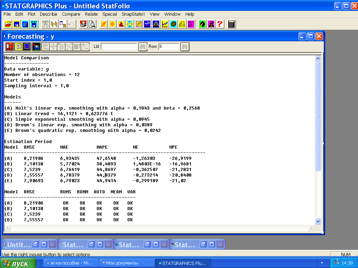The height and width of the screenshot is (268, 358).
Task: Open the cluster dendrogram icon
Action: click(182, 24)
